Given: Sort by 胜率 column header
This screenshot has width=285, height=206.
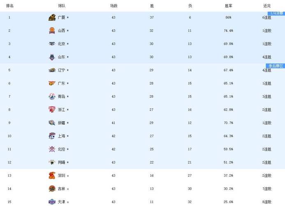Looking at the screenshot, I should pos(229,6).
